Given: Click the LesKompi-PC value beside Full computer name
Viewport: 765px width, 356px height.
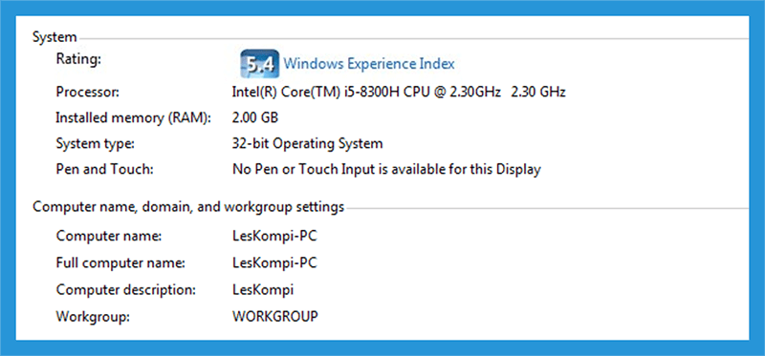Looking at the screenshot, I should point(274,263).
